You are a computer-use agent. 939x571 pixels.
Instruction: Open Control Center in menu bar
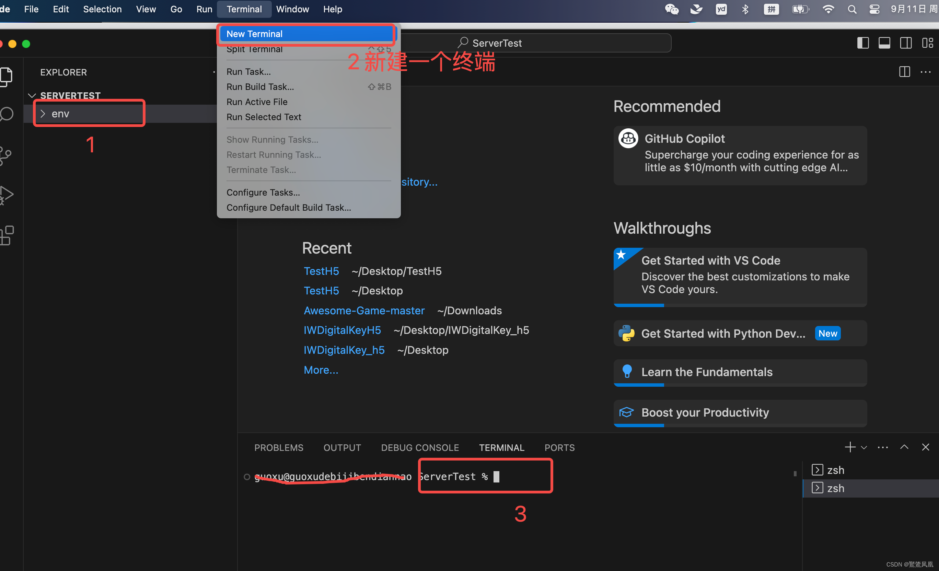click(x=874, y=9)
